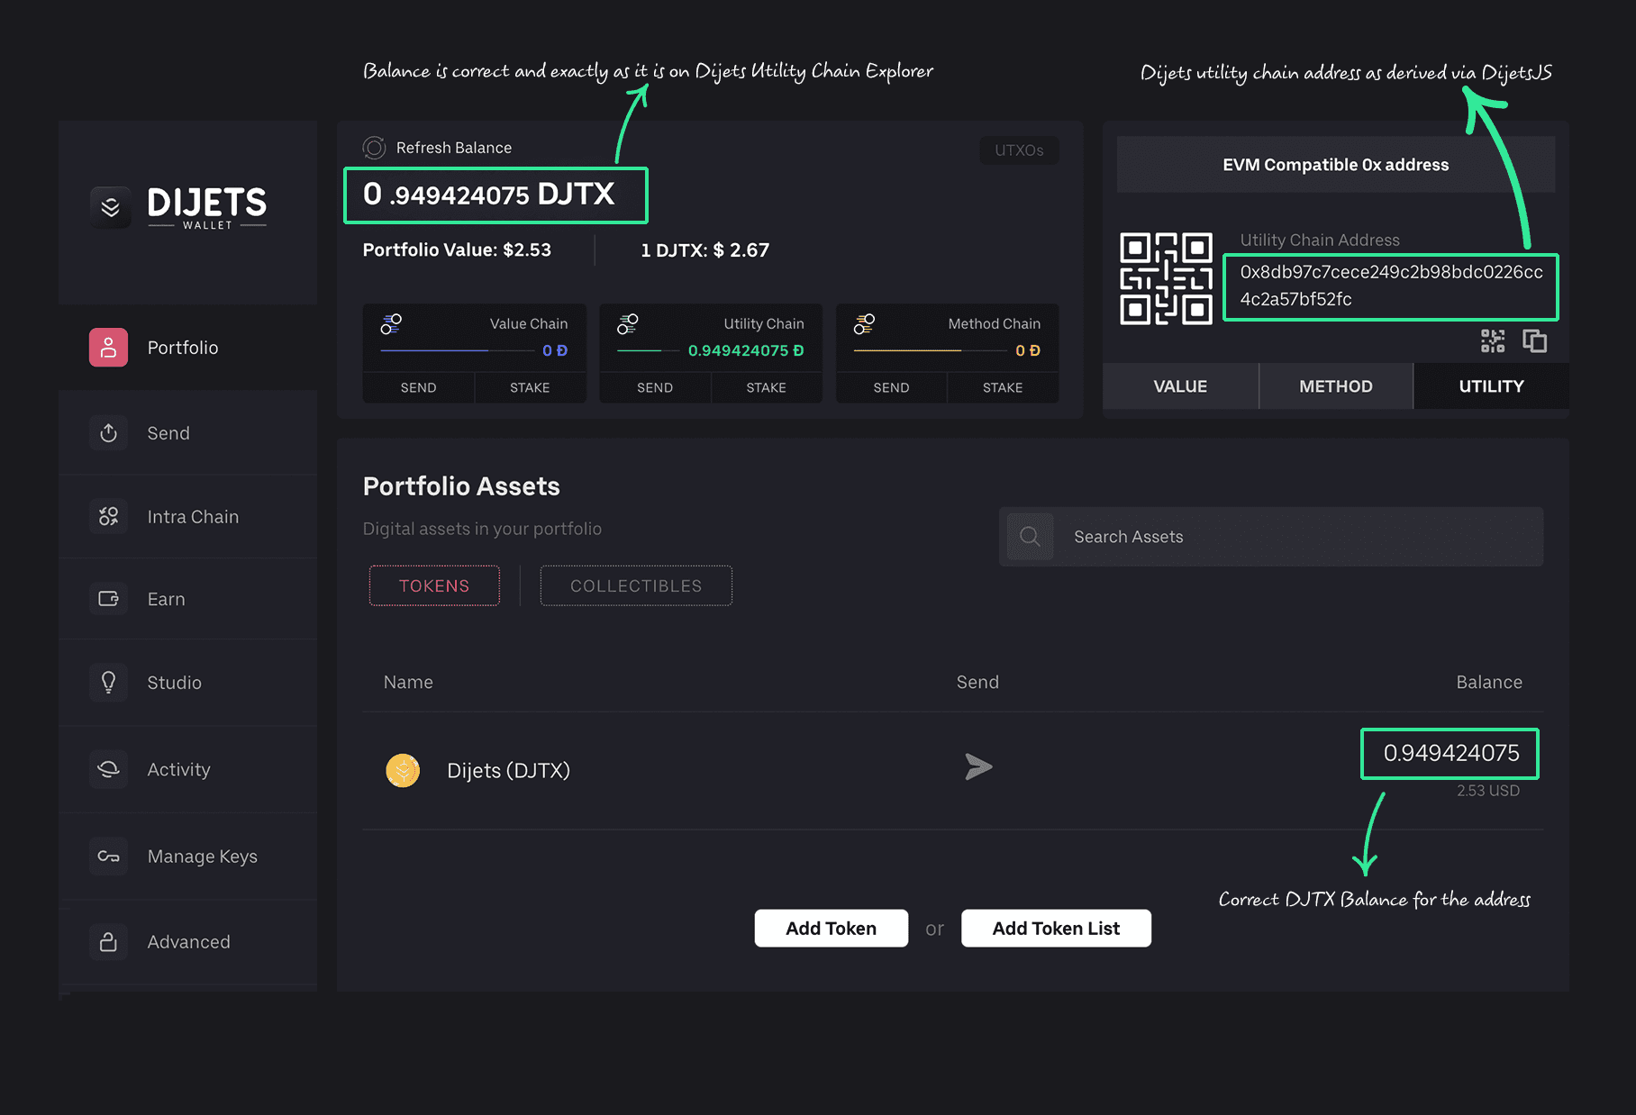Copy the Utility Chain address via copy icon
This screenshot has width=1636, height=1115.
1534,341
